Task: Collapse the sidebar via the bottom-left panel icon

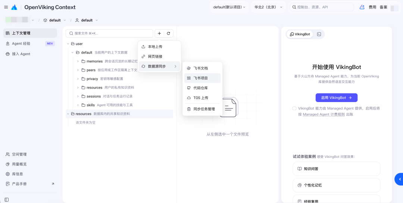Action: 7,200
